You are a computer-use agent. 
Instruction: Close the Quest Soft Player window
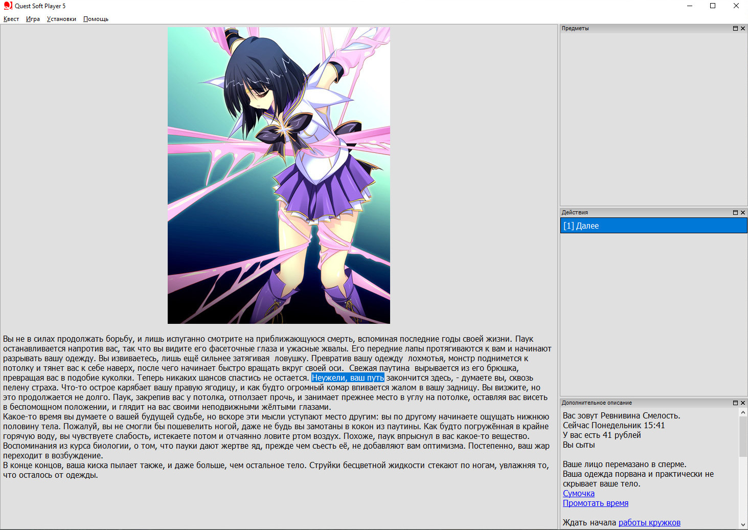[736, 6]
